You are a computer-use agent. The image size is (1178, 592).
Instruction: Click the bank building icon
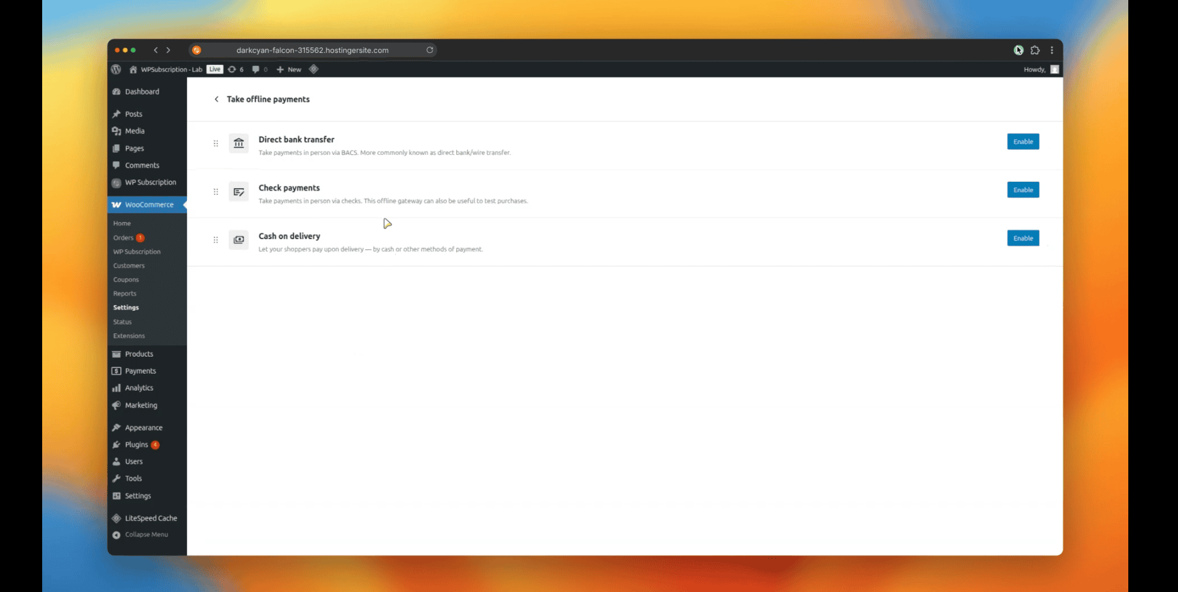[238, 143]
